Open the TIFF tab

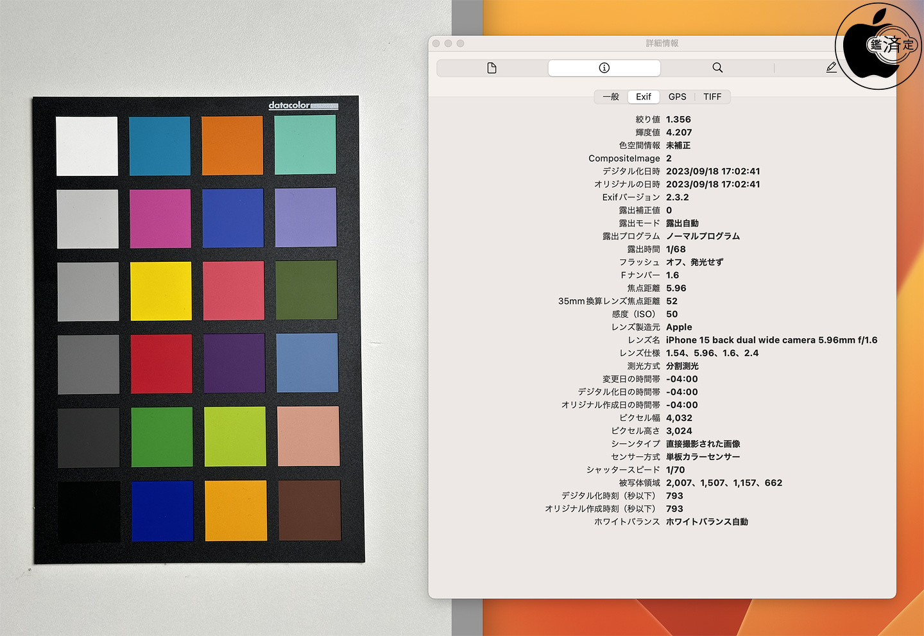coord(712,97)
